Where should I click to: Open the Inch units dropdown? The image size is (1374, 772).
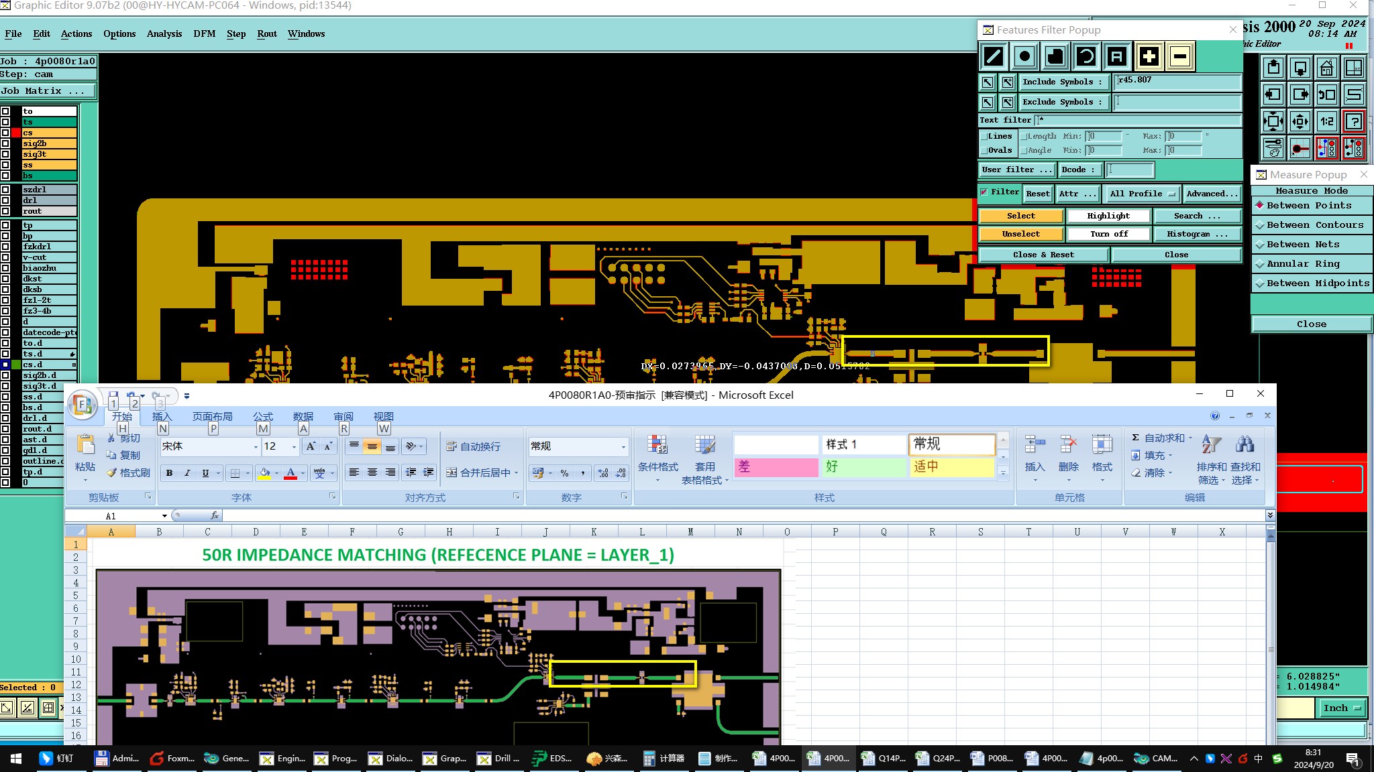click(1342, 708)
